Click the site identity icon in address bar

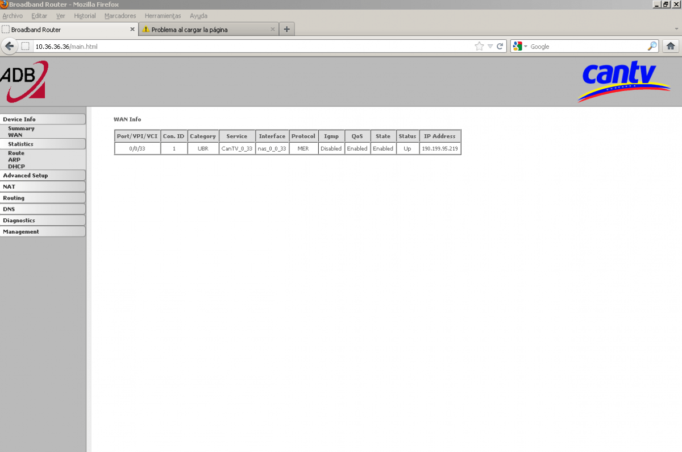point(25,46)
